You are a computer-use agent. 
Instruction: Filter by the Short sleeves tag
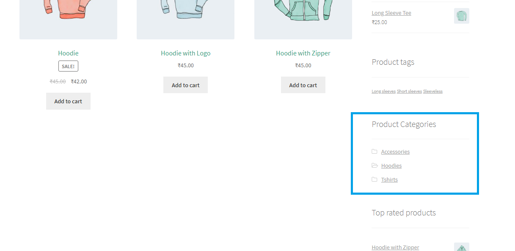point(409,91)
